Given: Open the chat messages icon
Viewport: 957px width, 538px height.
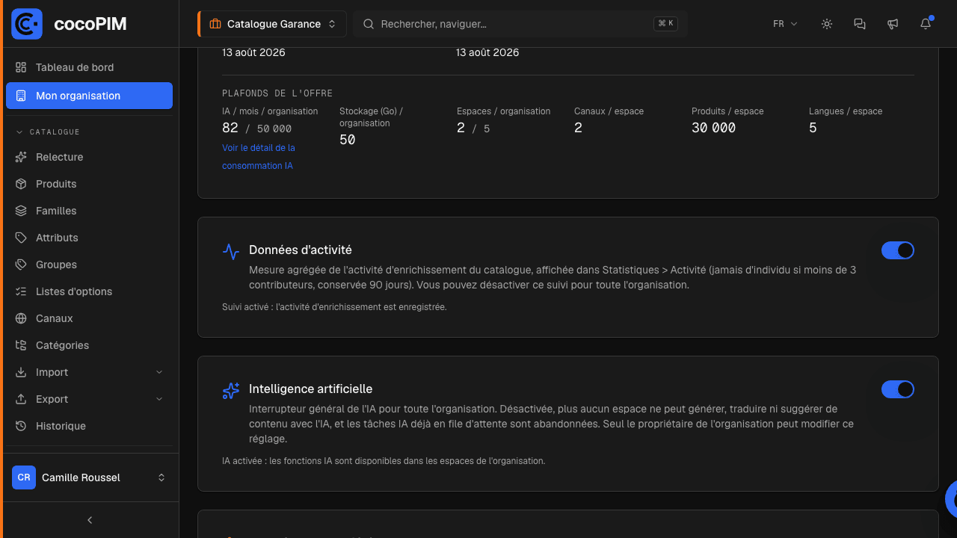Looking at the screenshot, I should coord(860,24).
